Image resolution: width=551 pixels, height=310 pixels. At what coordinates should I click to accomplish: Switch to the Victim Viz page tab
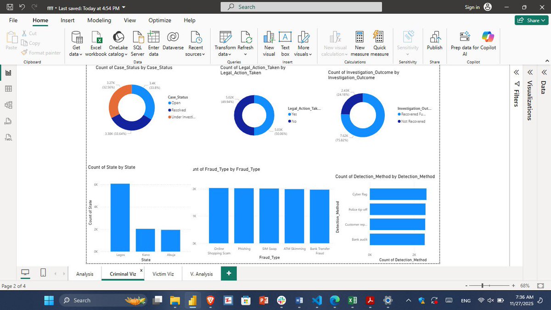click(163, 274)
